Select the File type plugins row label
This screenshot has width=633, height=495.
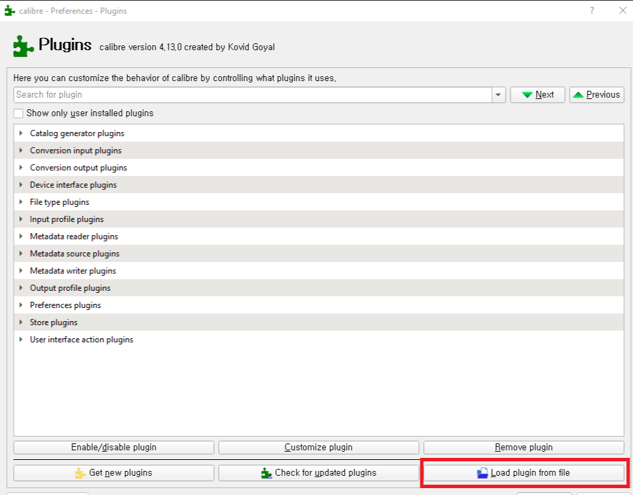pyautogui.click(x=59, y=202)
